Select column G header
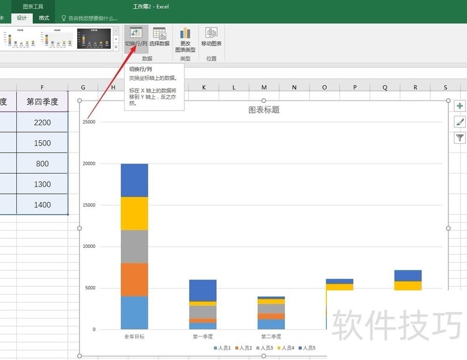 point(83,87)
